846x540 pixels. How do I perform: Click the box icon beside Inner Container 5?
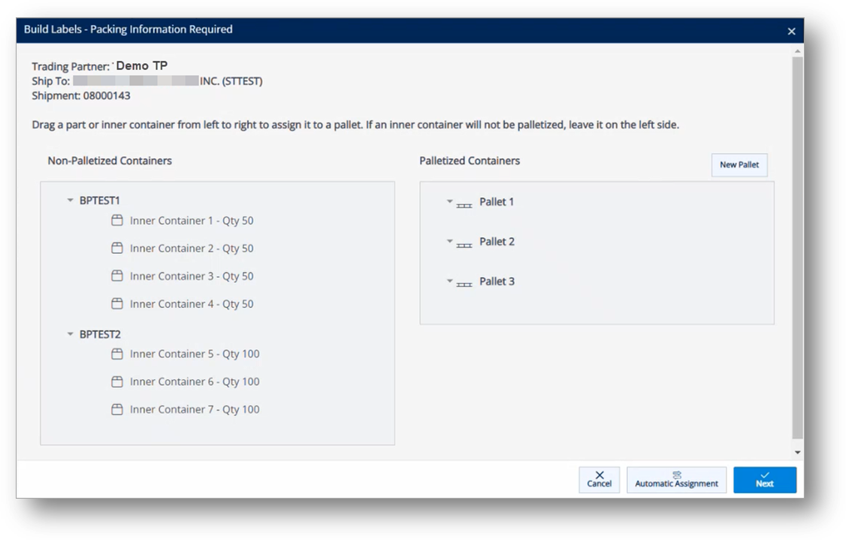point(118,353)
